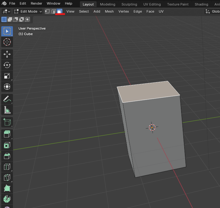220x208 pixels.
Task: Set selection mode to extend
Action: point(10,19)
